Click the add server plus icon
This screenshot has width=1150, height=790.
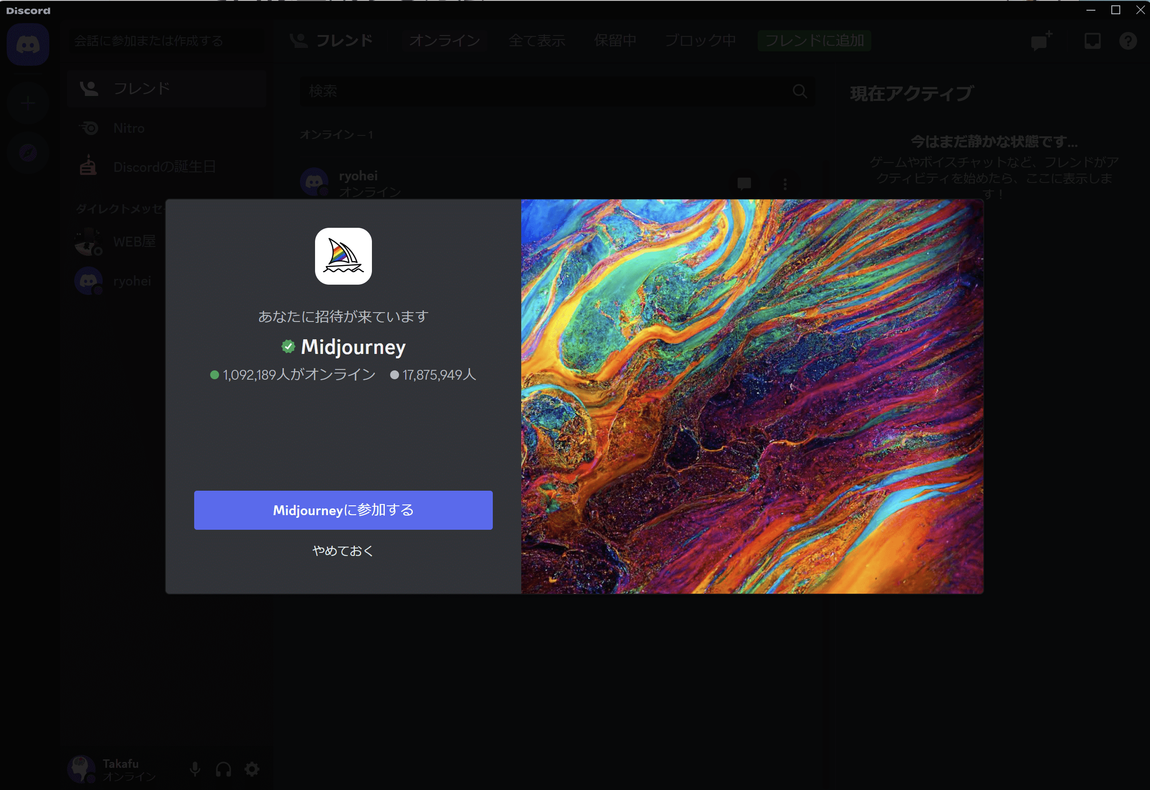pos(28,103)
